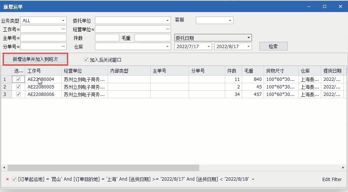The height and width of the screenshot is (192, 348).
Task: Open the 委托日期 date type dropdown
Action: tap(249, 38)
